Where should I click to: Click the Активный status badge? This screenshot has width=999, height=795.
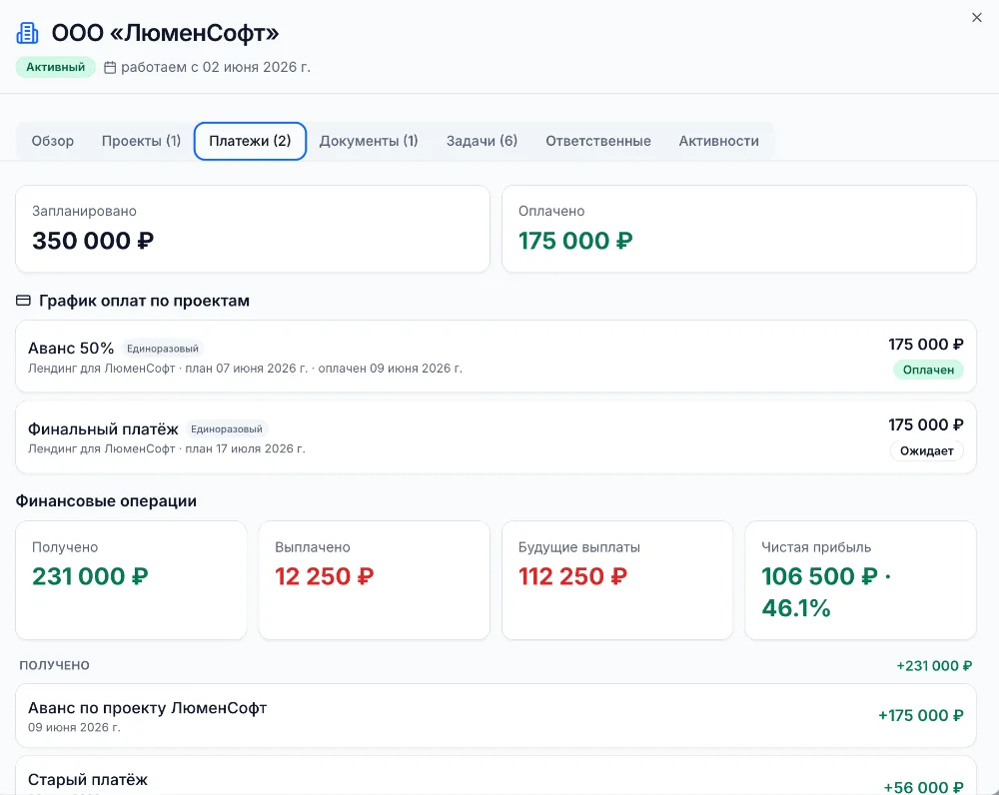point(55,67)
